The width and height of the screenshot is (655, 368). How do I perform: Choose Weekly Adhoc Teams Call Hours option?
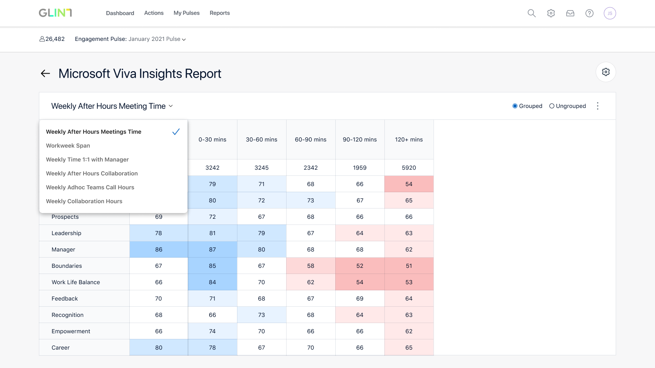(113, 187)
